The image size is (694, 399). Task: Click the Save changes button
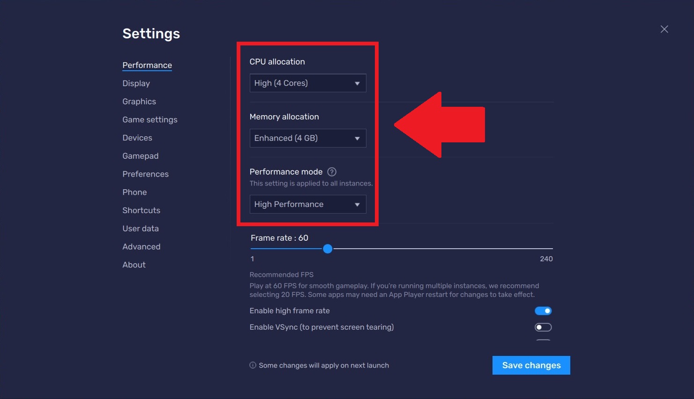pos(531,365)
